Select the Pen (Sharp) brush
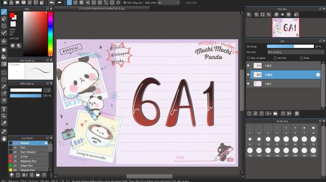Viewport: 326px width, 182px height. coord(28,152)
